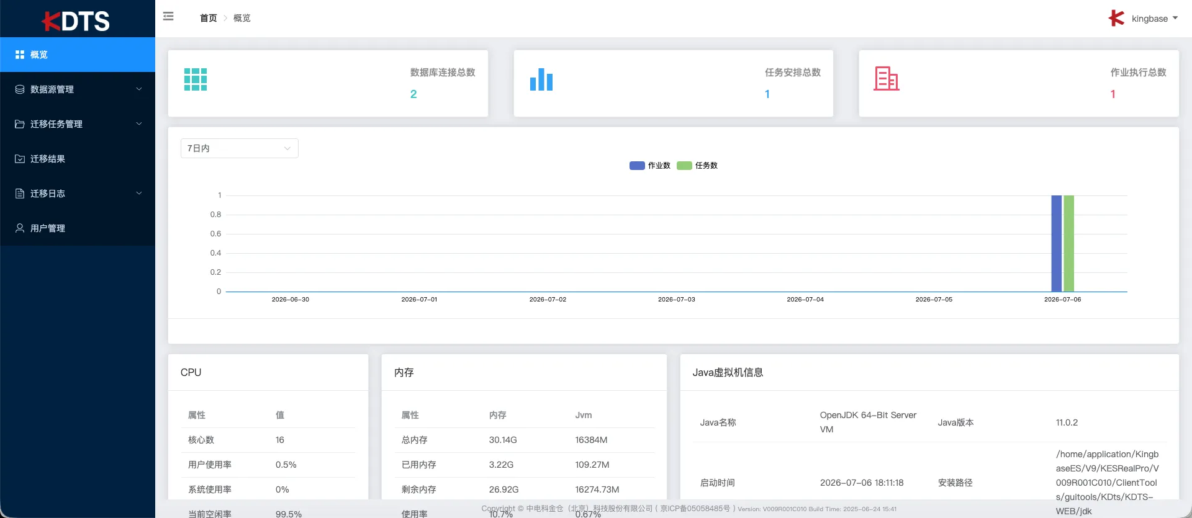Expand the 数据源管理 submenu
Screen dimensions: 1192x518
tap(78, 89)
